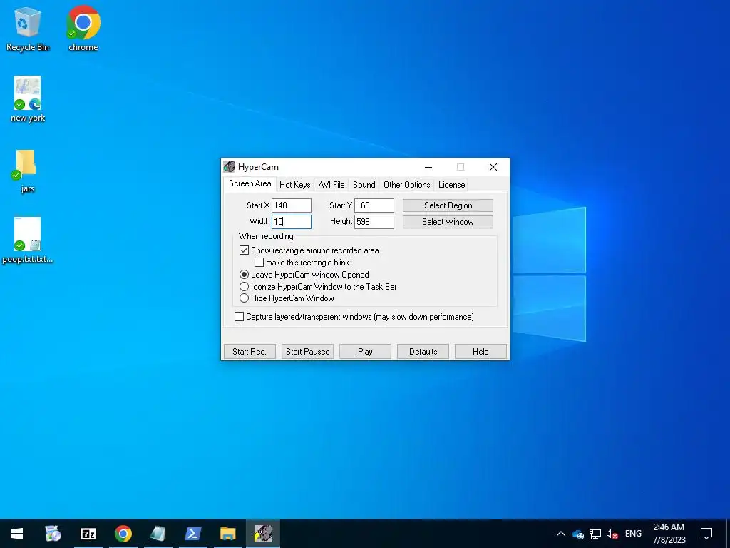
Task: Close the HyperCam window
Action: coord(493,167)
